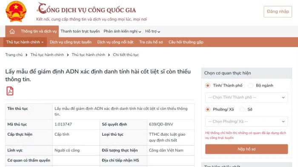Click the Nộp hồ sơ button

246,149
